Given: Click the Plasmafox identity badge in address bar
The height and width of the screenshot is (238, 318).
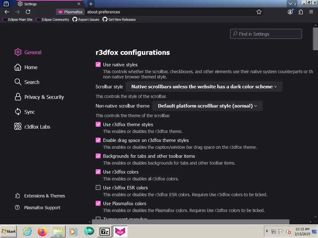Looking at the screenshot, I should [70, 12].
